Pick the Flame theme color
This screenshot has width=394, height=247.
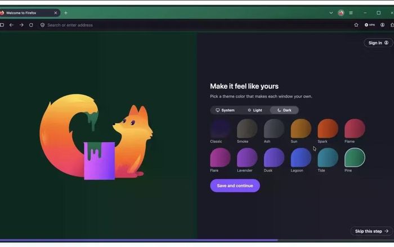[x=355, y=128]
